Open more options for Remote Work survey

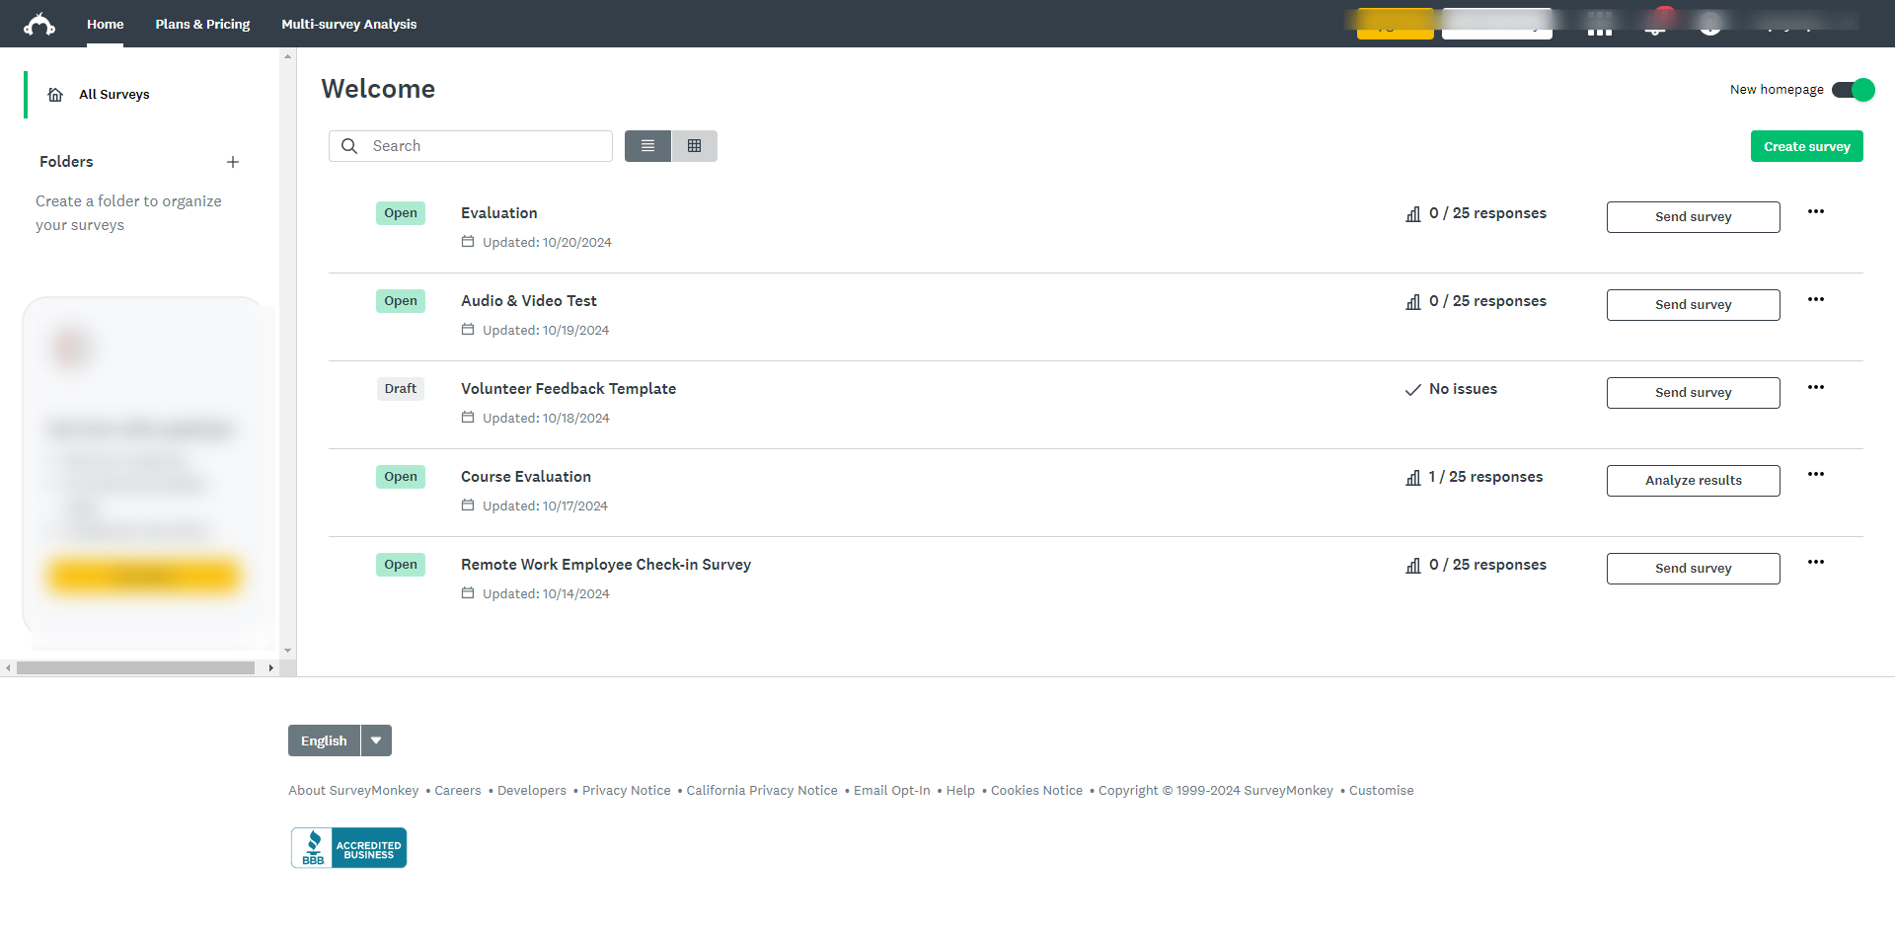1816,563
